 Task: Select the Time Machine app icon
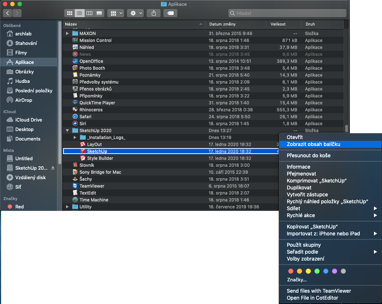point(75,200)
